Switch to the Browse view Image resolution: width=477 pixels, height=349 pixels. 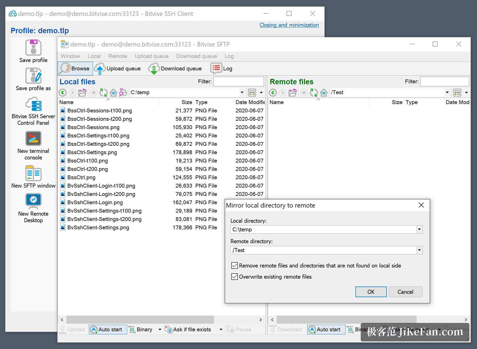pyautogui.click(x=75, y=68)
